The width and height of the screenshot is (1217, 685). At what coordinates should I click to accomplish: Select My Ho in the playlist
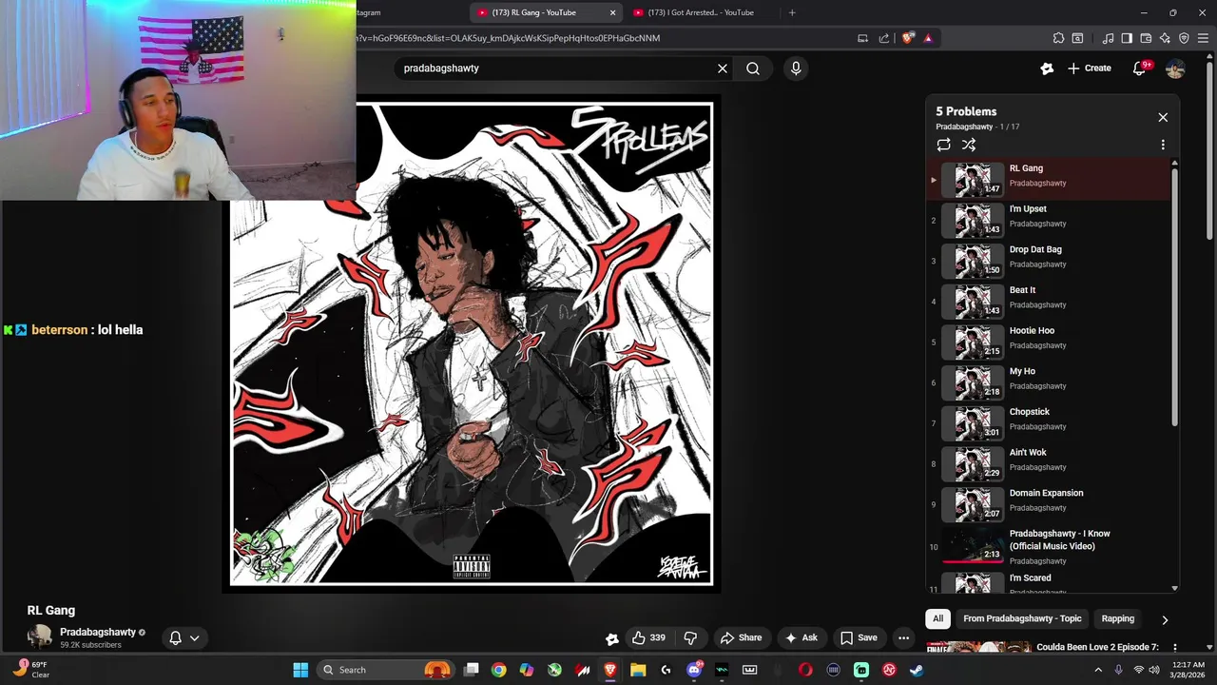[x=1049, y=382]
